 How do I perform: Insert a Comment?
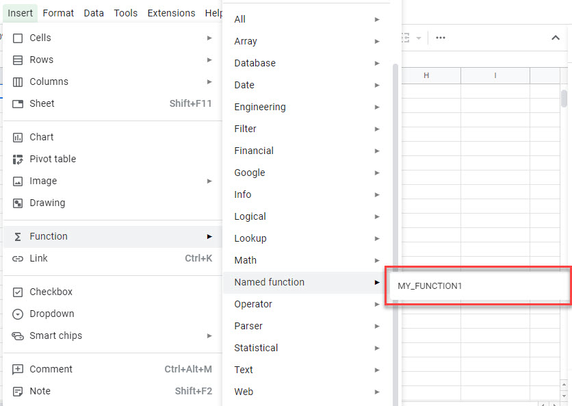pyautogui.click(x=50, y=369)
